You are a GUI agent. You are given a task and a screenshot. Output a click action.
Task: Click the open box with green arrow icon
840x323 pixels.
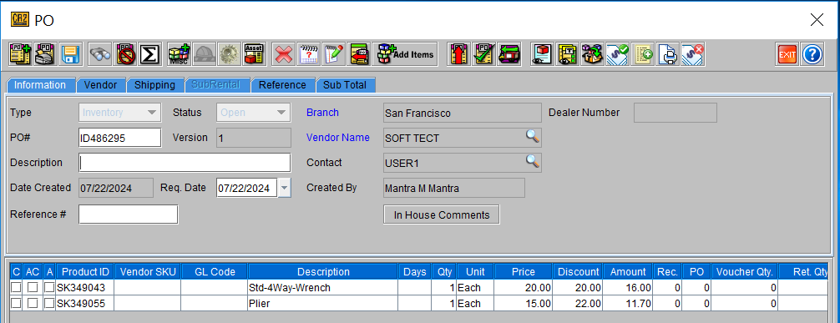point(593,54)
